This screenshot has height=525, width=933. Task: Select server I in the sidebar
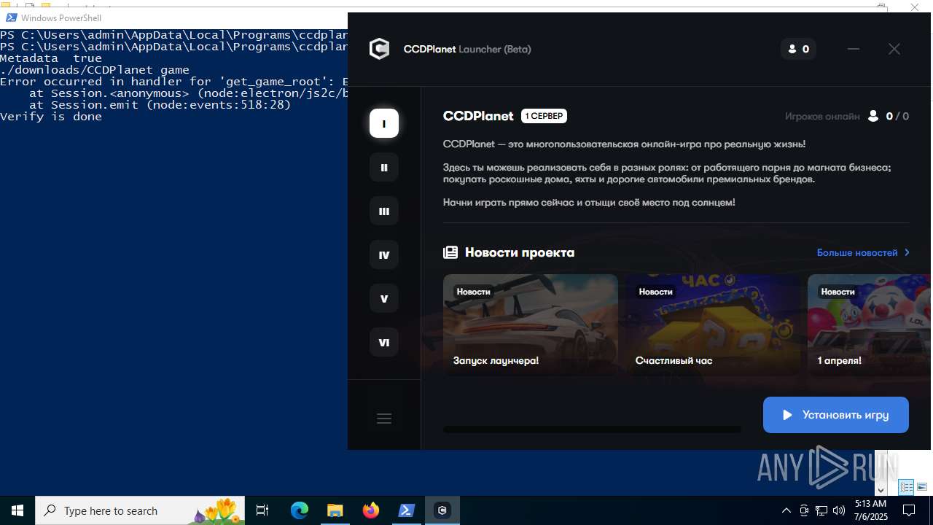(x=384, y=123)
